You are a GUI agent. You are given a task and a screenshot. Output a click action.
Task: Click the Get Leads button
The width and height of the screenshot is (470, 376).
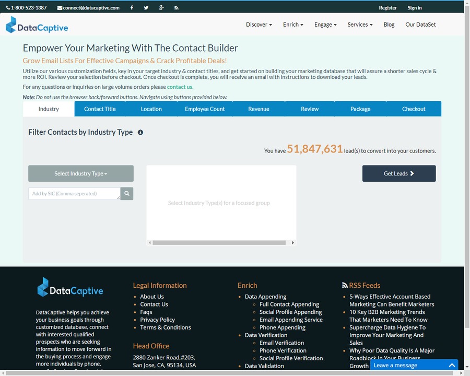pos(399,173)
